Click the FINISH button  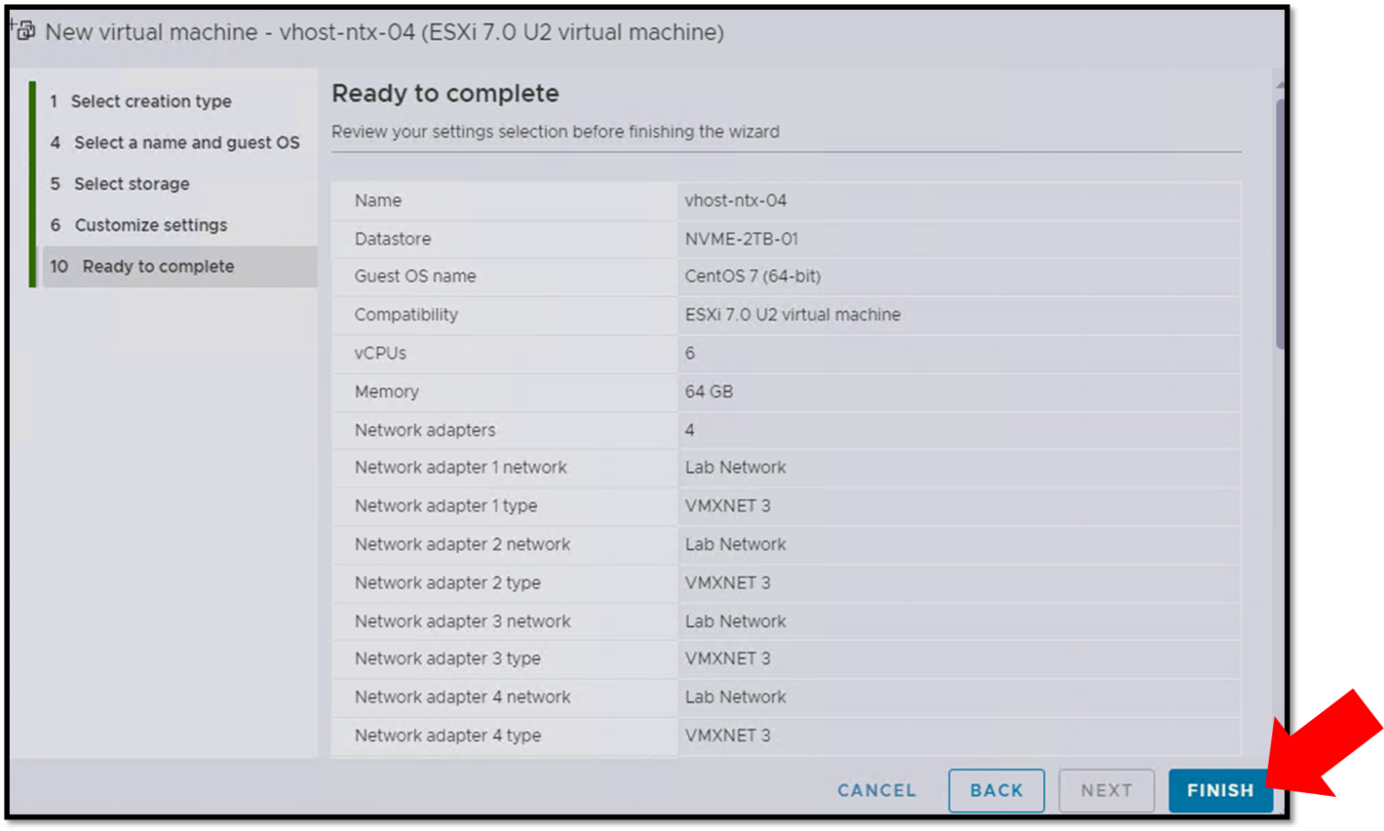point(1220,790)
